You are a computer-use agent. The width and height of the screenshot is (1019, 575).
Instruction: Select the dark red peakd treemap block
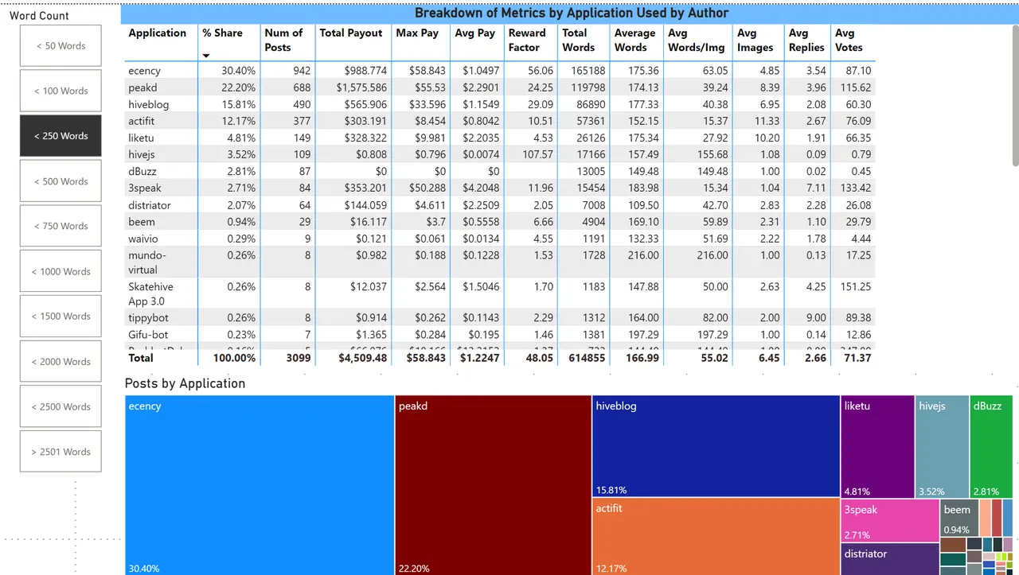tap(493, 485)
